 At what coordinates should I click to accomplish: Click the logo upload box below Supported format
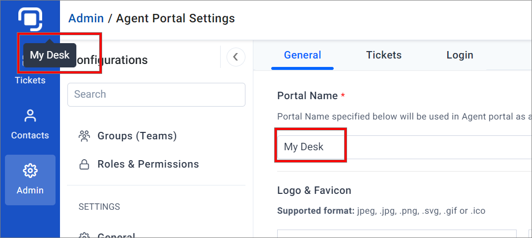coord(397,234)
